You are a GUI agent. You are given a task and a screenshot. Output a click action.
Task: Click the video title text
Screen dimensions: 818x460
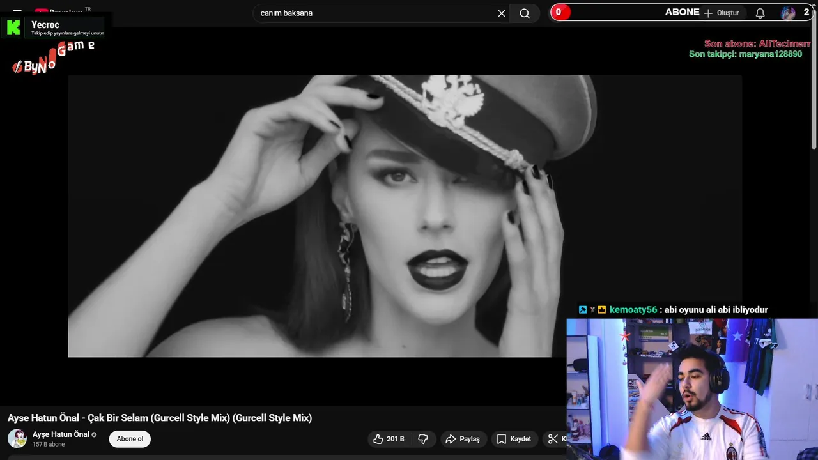click(x=160, y=418)
